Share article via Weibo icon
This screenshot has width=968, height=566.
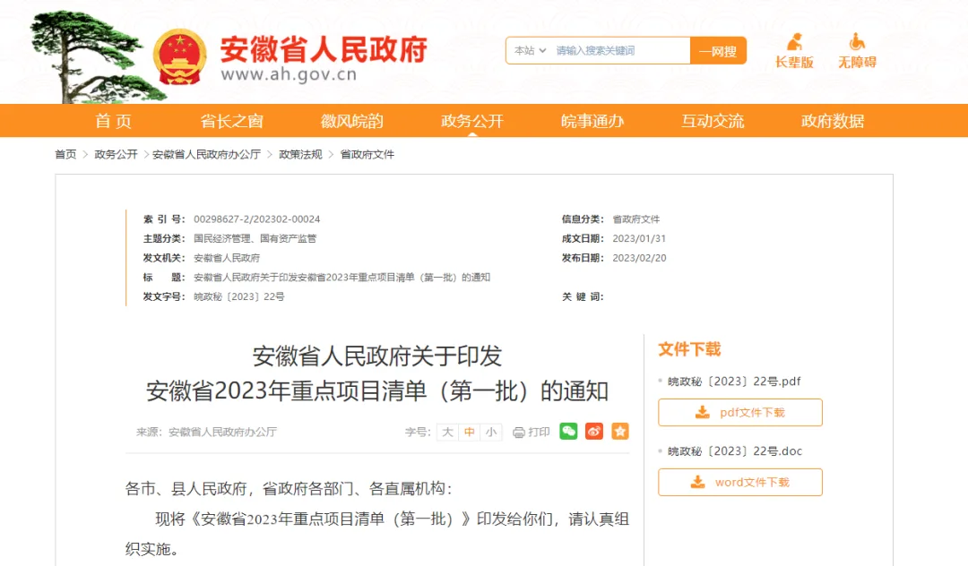click(594, 431)
